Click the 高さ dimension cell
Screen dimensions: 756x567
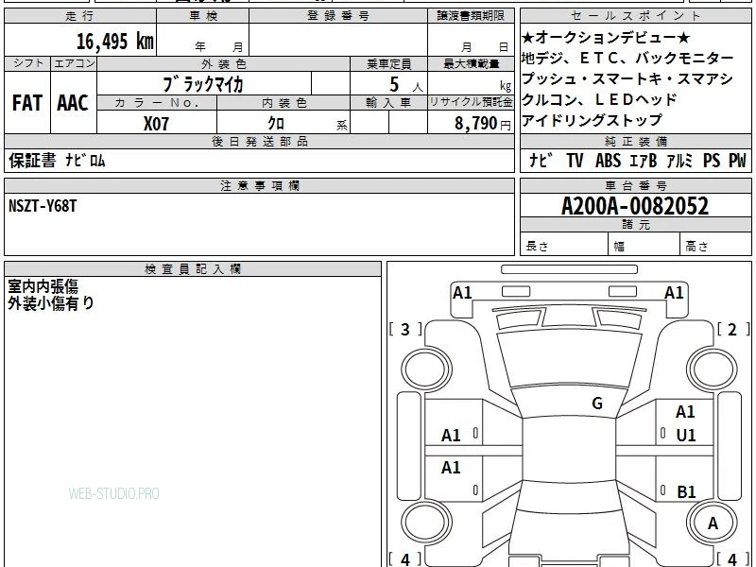tap(715, 246)
